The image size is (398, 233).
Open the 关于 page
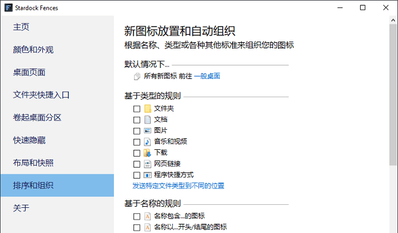pyautogui.click(x=58, y=208)
